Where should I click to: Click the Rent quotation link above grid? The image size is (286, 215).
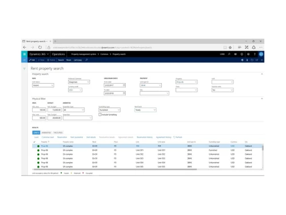77,137
